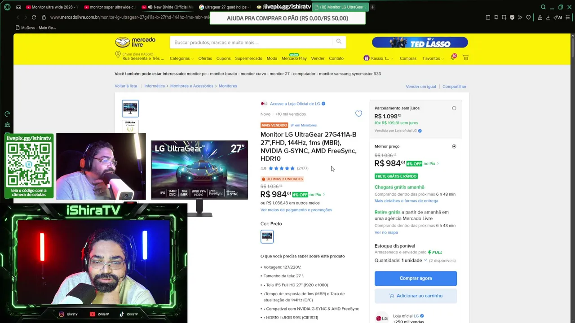575x323 pixels.
Task: Click the Comprar agora button
Action: [x=416, y=278]
